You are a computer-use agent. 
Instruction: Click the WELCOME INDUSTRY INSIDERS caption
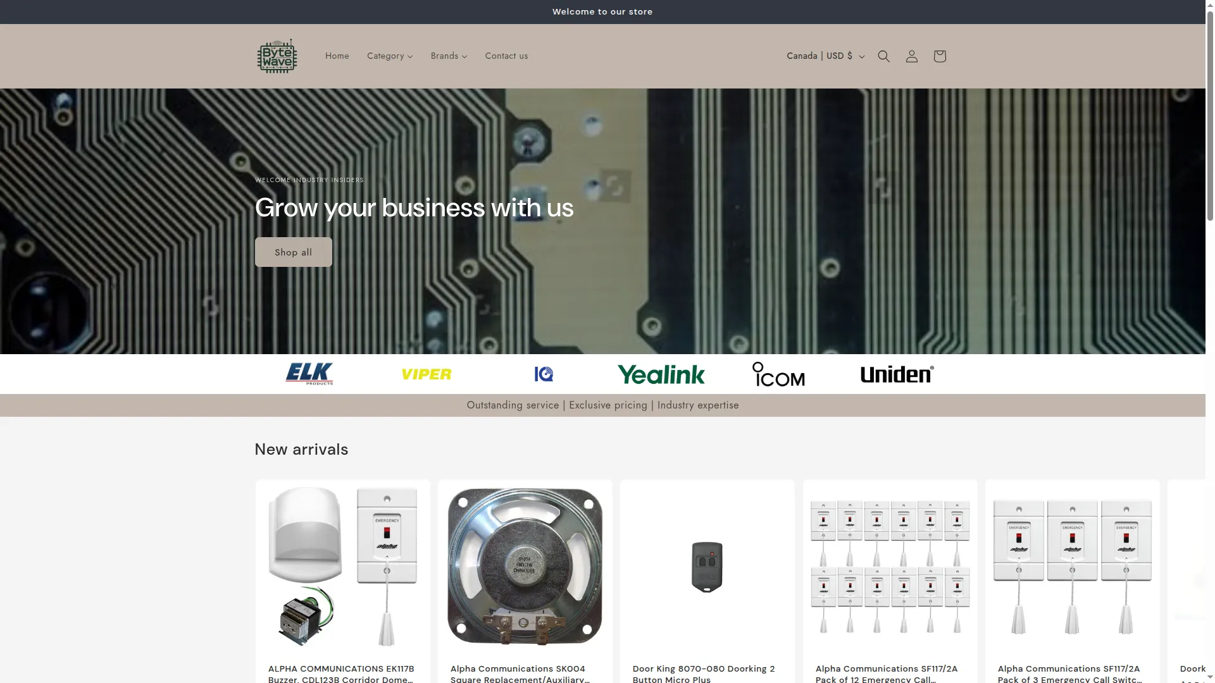[309, 180]
